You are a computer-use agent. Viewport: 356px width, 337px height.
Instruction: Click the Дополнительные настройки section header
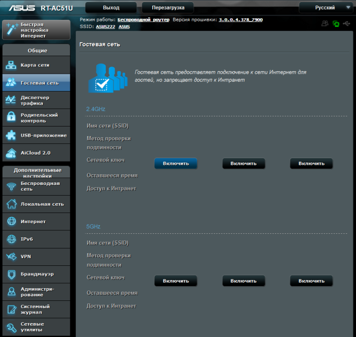click(x=36, y=172)
